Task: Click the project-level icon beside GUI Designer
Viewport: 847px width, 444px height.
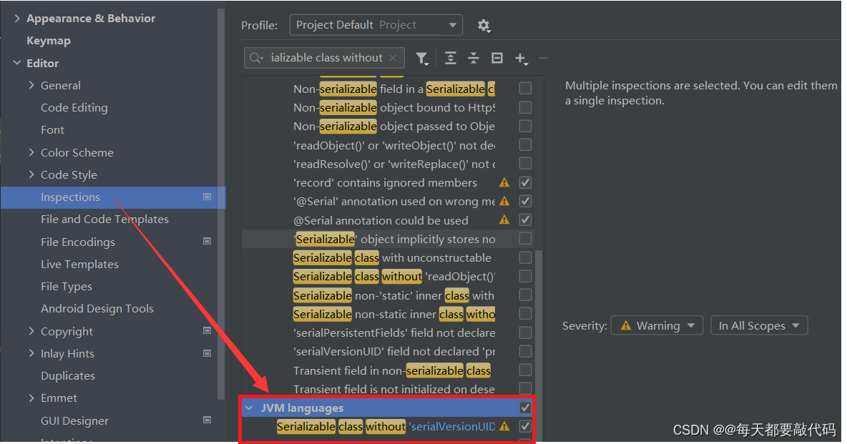Action: [207, 420]
